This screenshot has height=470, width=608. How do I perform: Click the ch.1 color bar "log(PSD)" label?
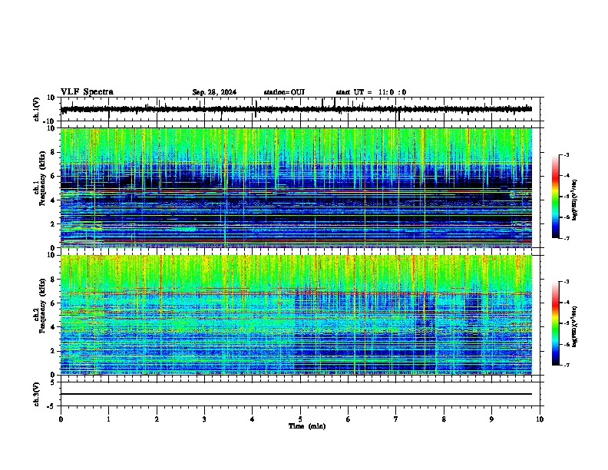pos(574,200)
